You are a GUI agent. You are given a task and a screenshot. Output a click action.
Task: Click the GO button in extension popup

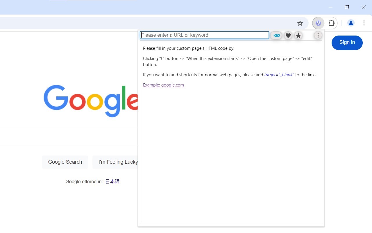click(x=276, y=36)
